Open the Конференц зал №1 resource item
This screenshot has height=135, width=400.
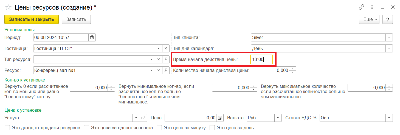click(x=166, y=71)
